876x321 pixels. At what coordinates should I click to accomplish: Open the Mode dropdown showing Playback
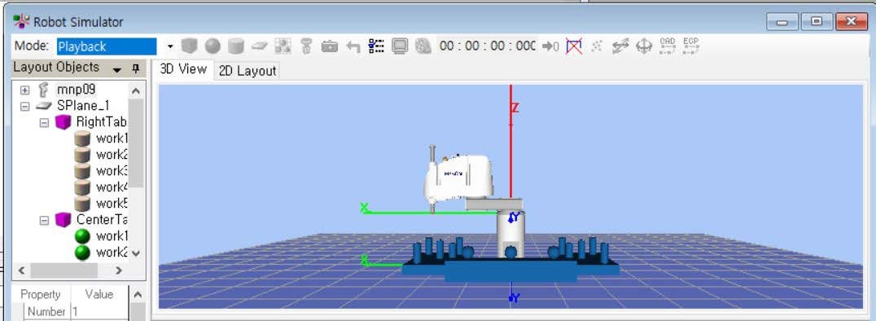(170, 46)
